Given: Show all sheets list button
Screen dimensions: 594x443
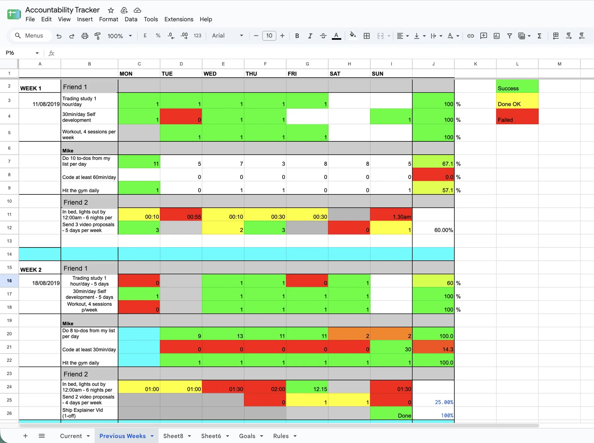Looking at the screenshot, I should point(42,436).
